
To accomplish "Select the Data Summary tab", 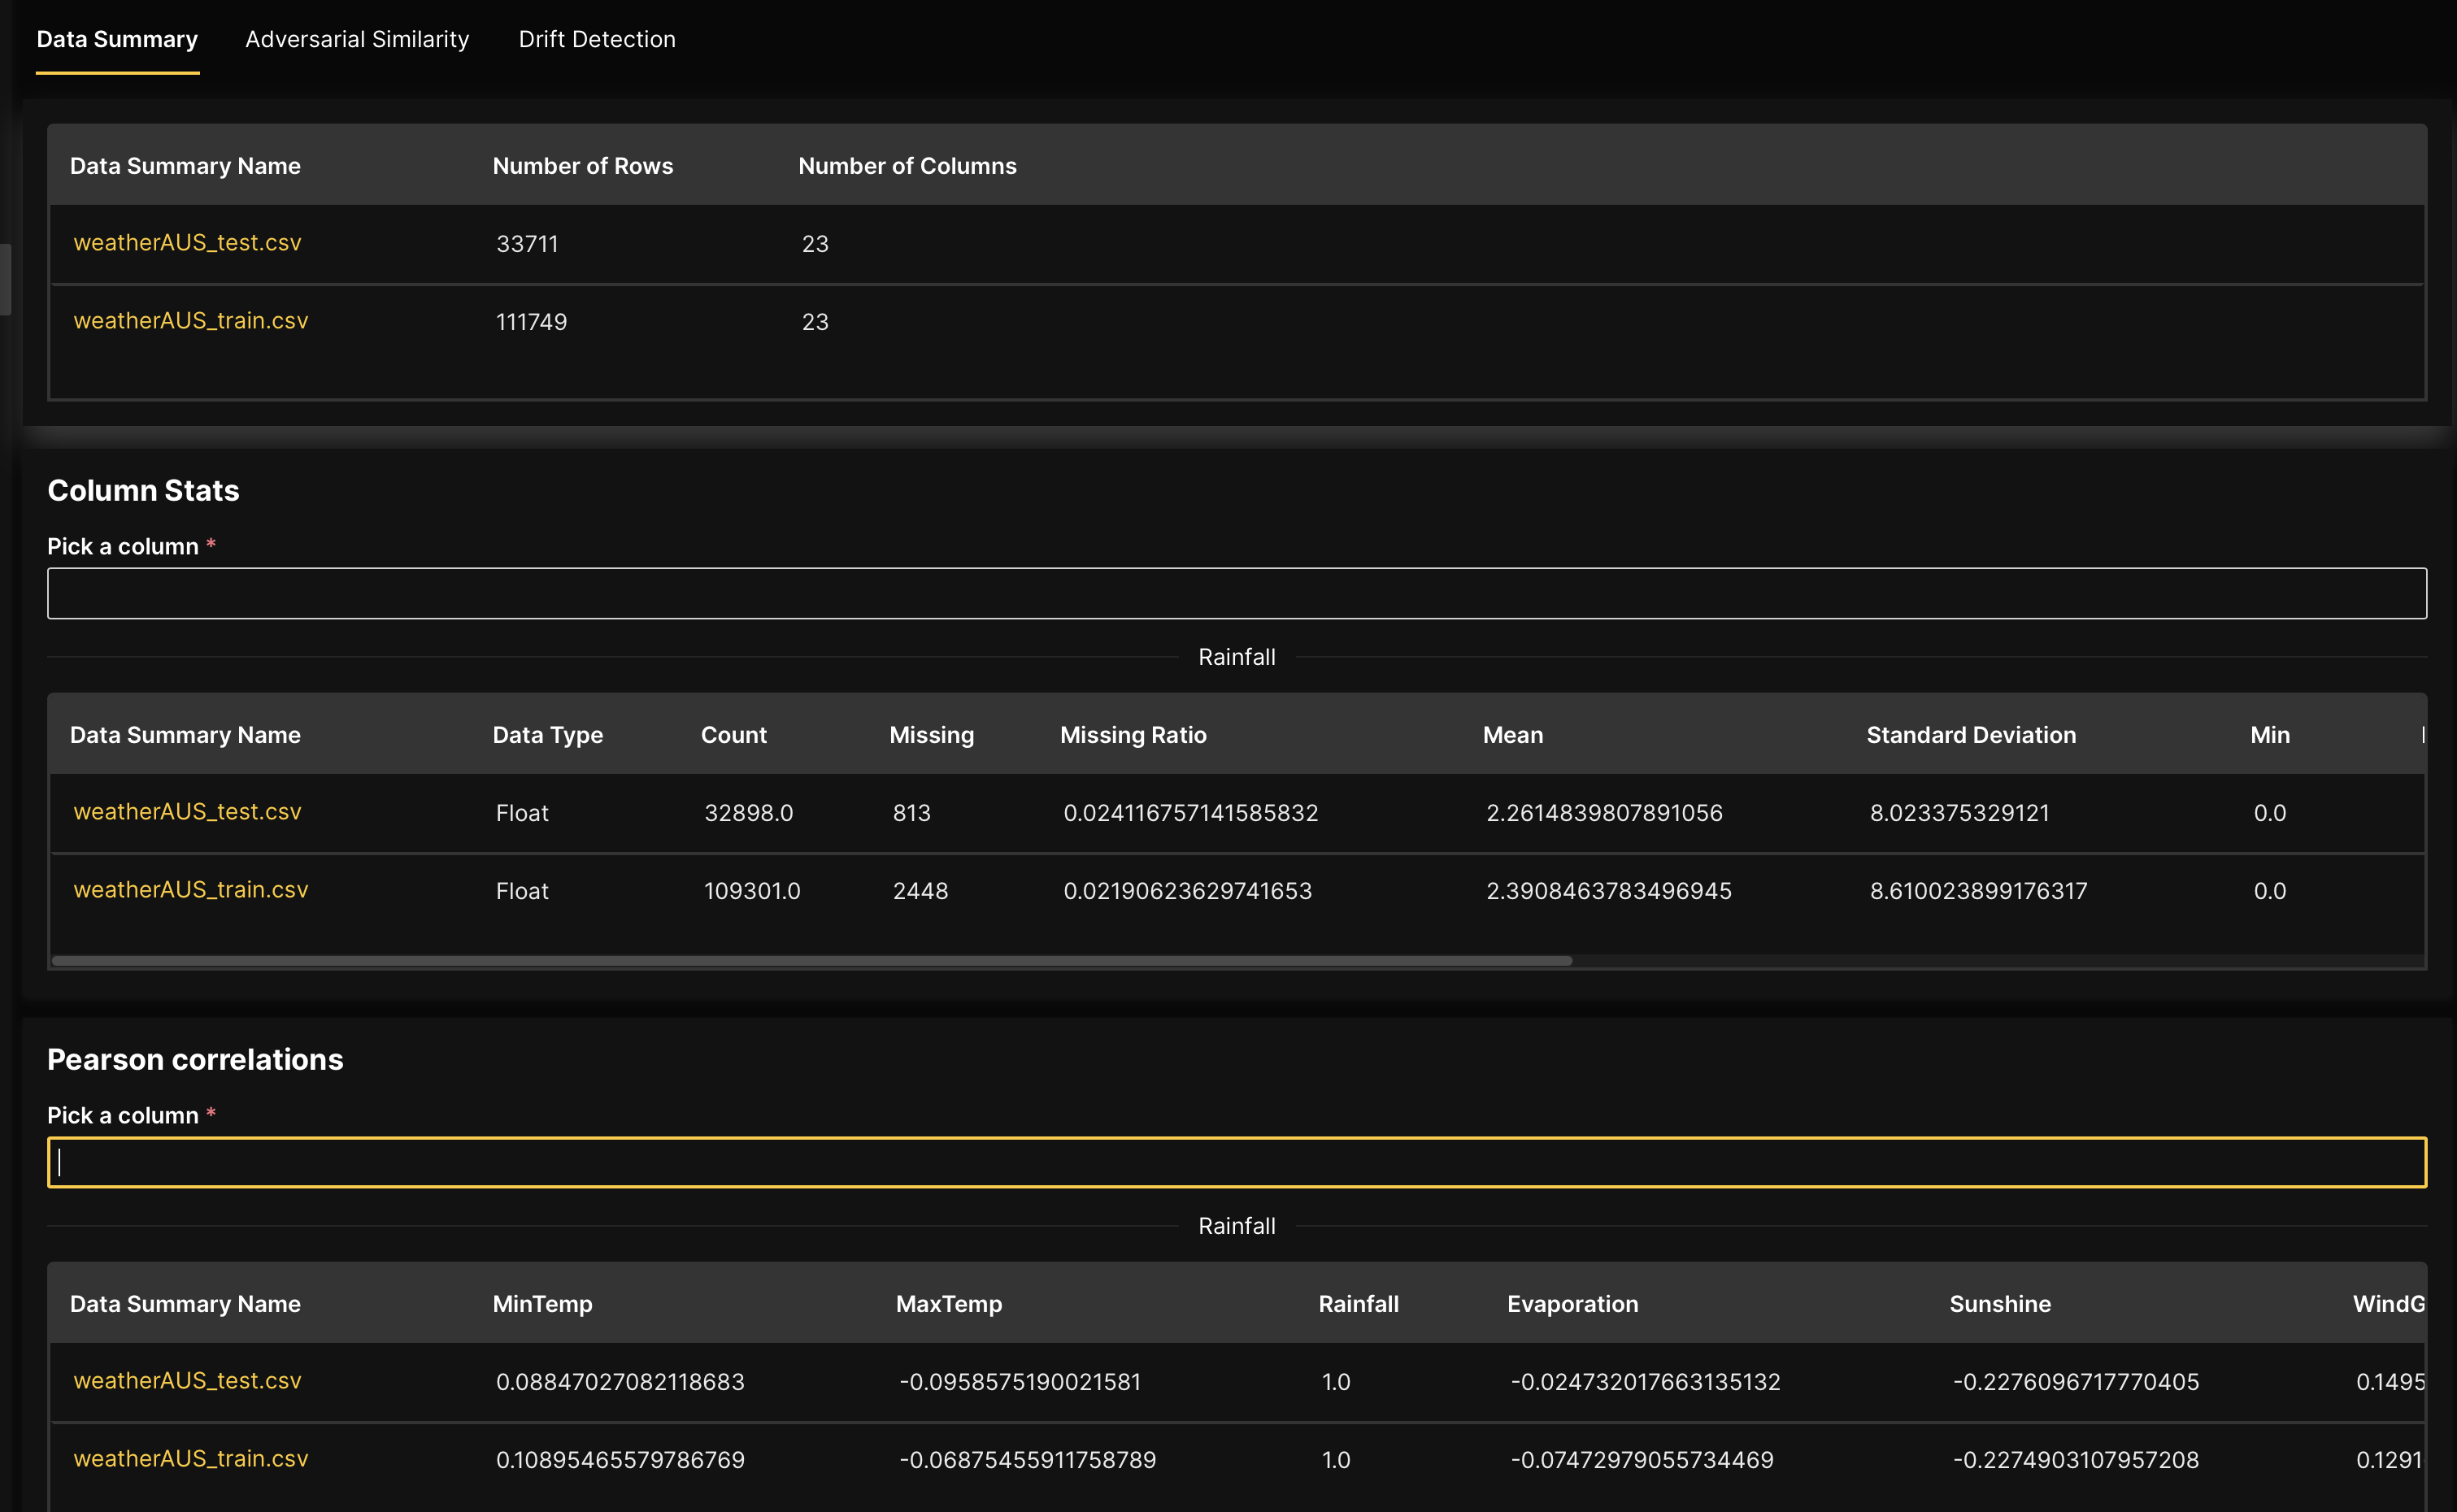I will click(x=117, y=39).
